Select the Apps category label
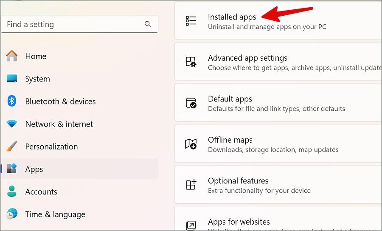This screenshot has width=382, height=231. click(x=34, y=169)
